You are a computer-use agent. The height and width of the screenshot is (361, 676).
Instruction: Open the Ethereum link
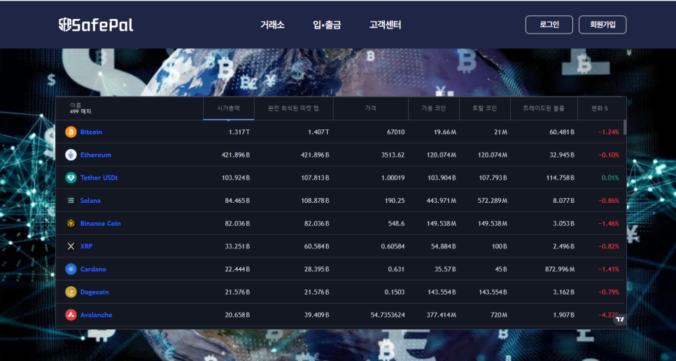(x=96, y=155)
